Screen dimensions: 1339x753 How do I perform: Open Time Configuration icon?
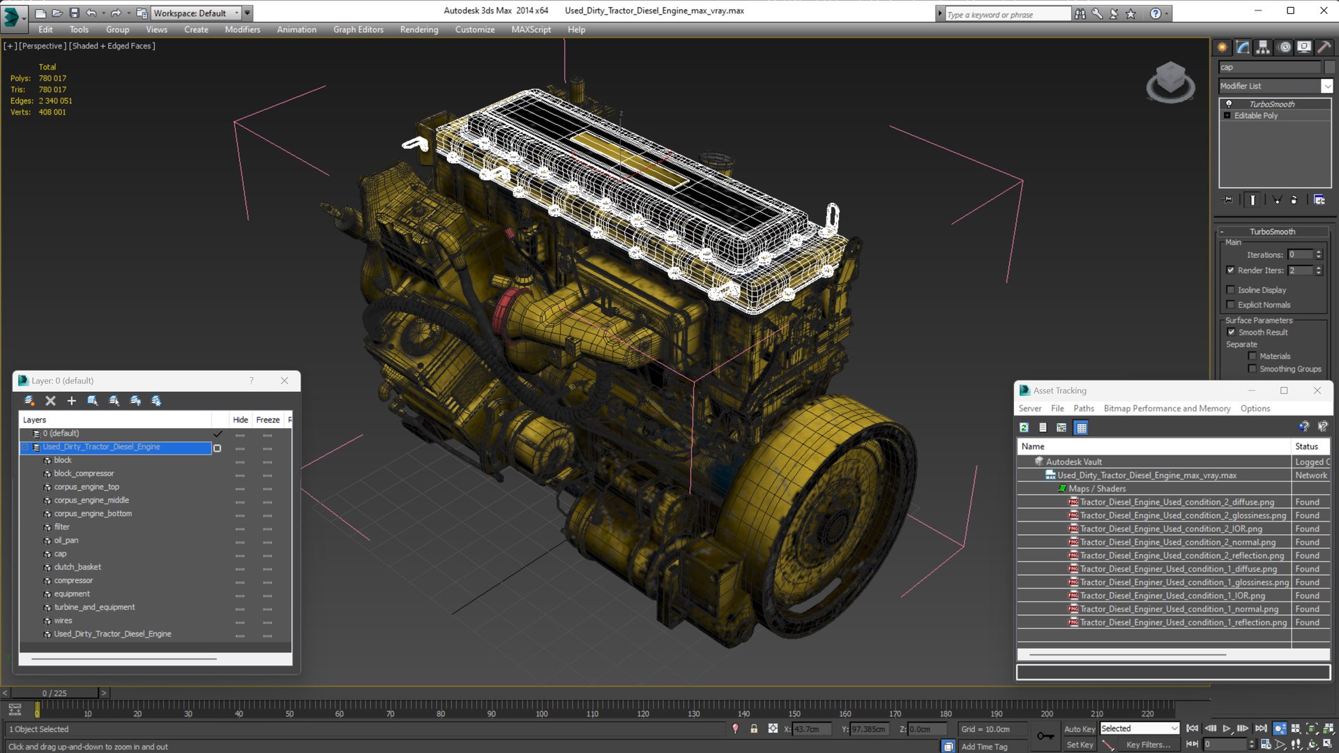(1266, 745)
